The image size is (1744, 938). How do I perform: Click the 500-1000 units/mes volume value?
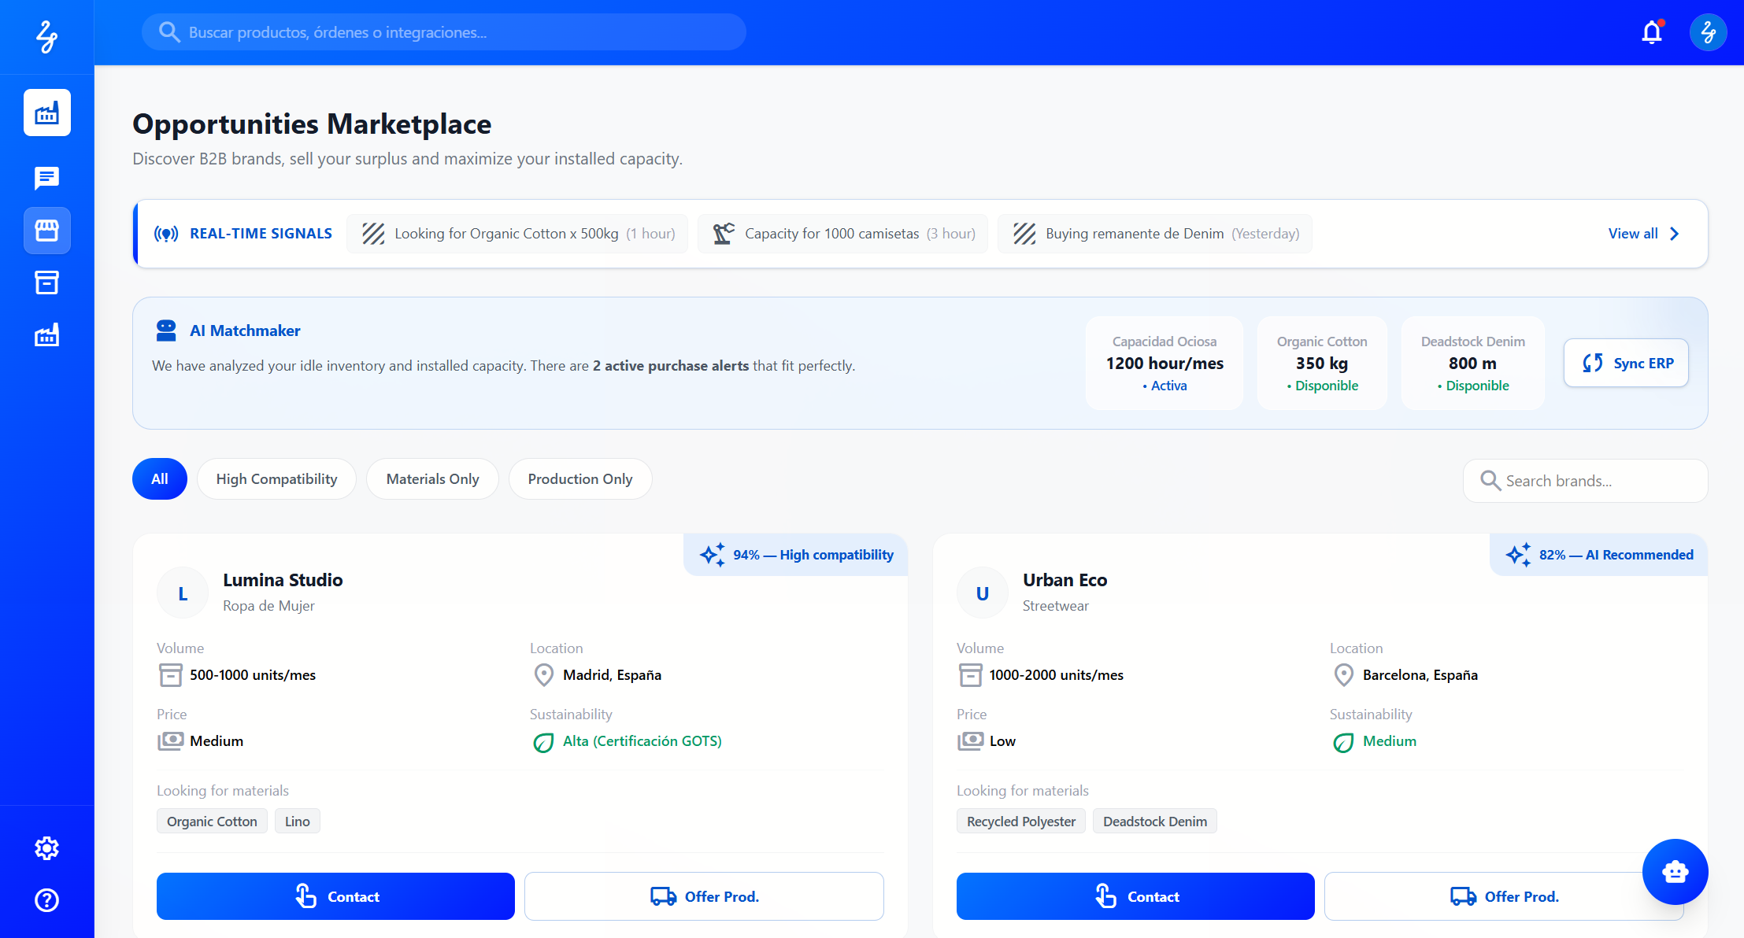[253, 675]
